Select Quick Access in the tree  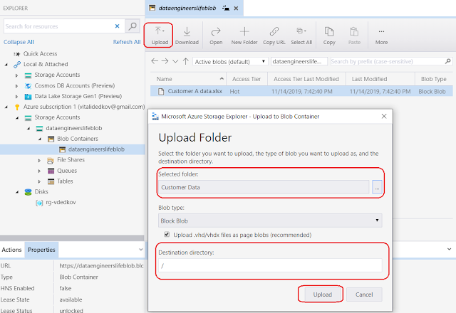click(40, 54)
